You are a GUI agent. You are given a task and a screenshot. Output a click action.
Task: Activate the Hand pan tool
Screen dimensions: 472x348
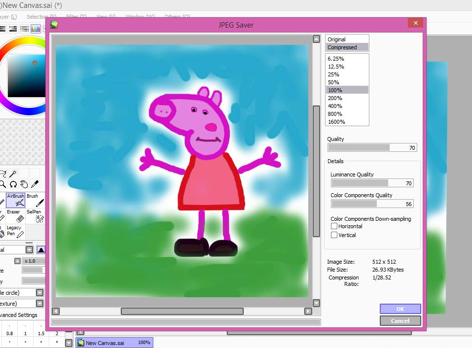24,184
